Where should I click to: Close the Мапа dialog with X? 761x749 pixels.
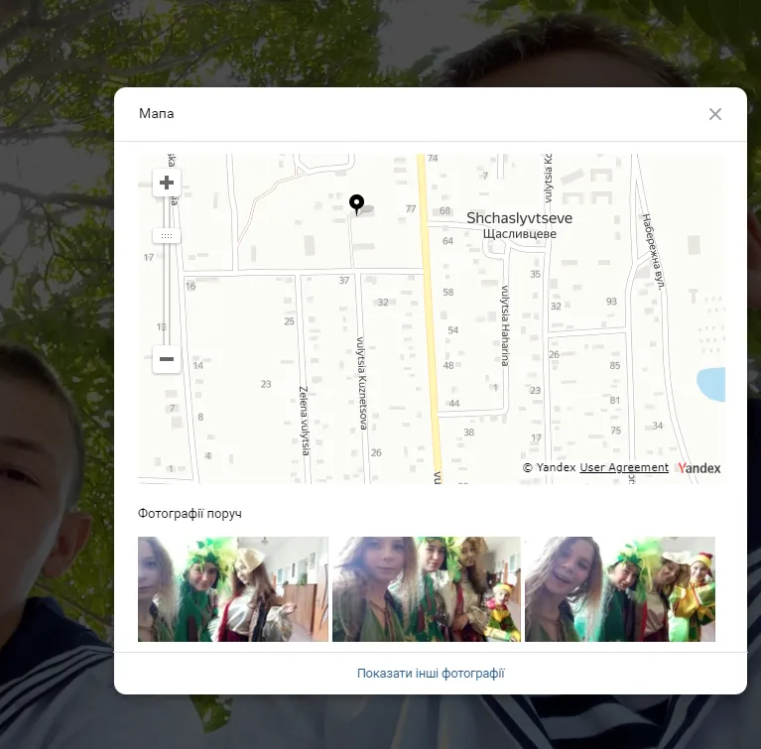(715, 114)
